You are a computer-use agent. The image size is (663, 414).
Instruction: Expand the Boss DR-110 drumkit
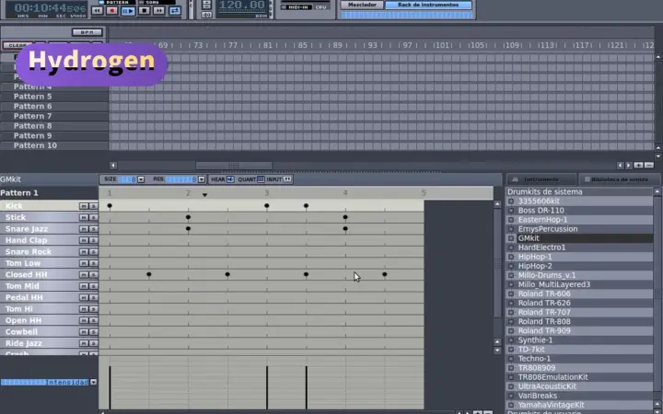click(511, 211)
